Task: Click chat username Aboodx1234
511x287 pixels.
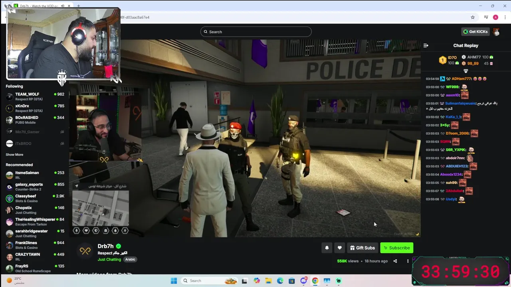Action: (451, 175)
